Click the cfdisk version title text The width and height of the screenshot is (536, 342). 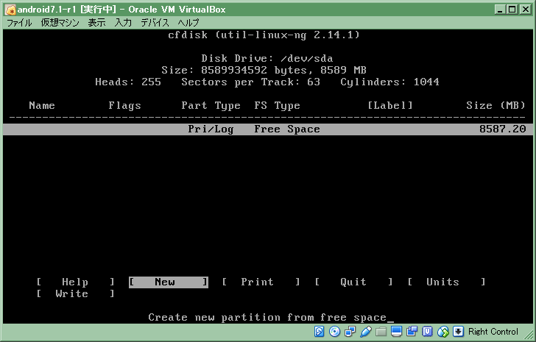tap(264, 35)
